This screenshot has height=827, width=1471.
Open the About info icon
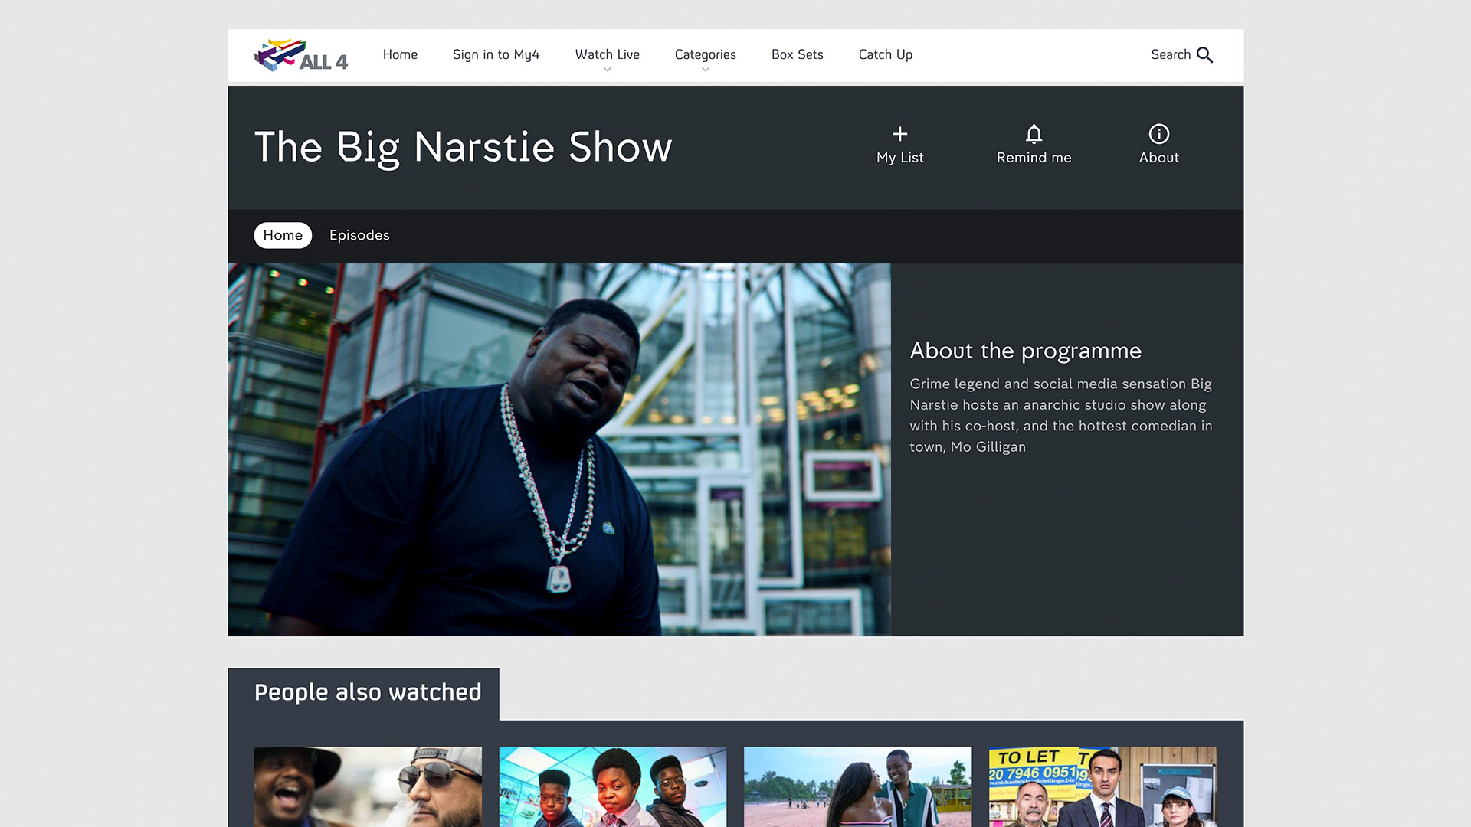pyautogui.click(x=1159, y=134)
